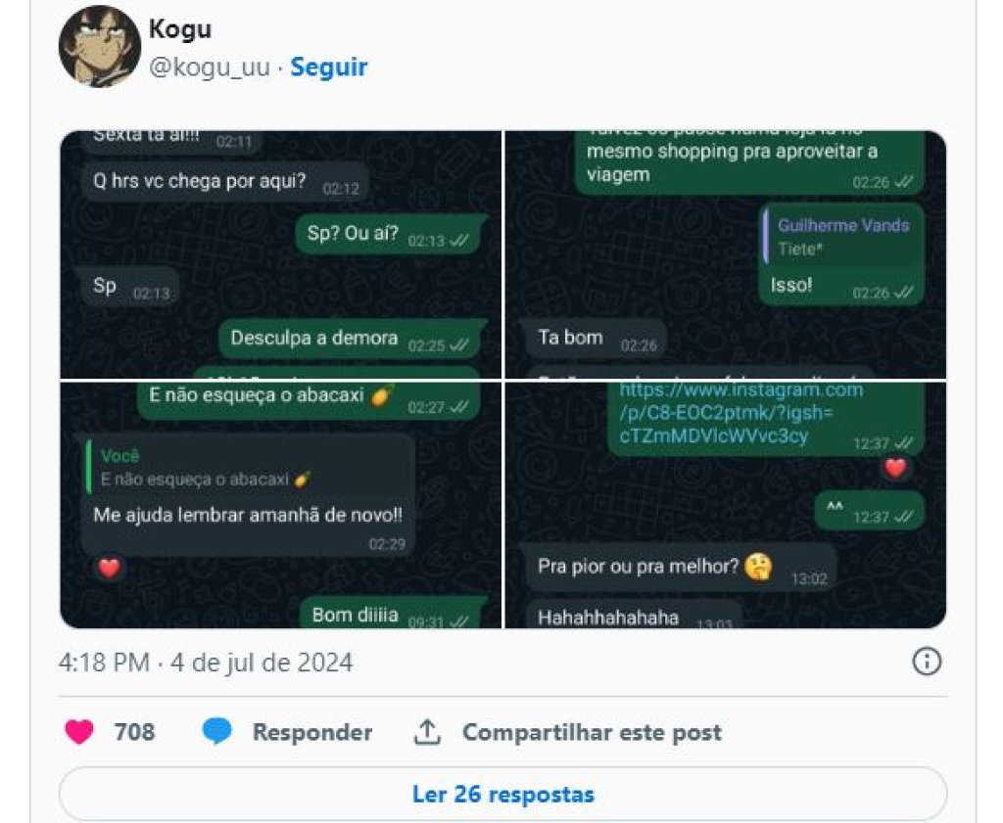The height and width of the screenshot is (823, 1003).
Task: Click the Responder label
Action: tap(312, 732)
